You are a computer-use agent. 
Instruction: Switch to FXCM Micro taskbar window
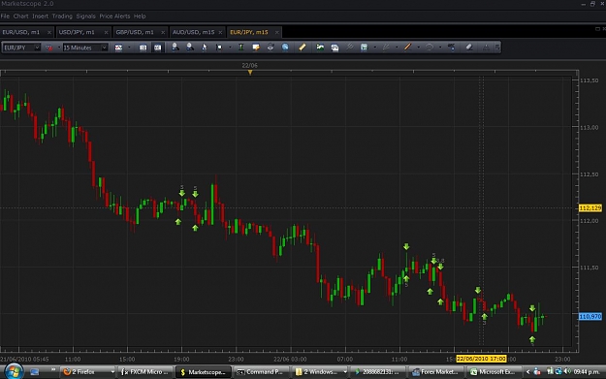point(146,371)
